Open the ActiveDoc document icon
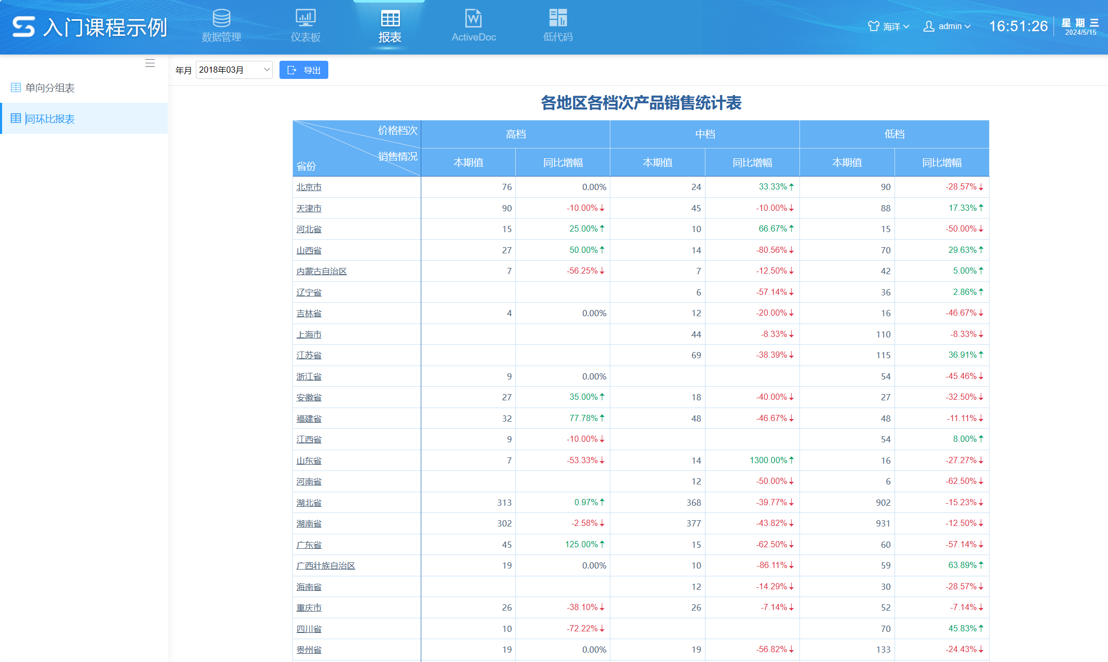The height and width of the screenshot is (662, 1108). (x=473, y=19)
